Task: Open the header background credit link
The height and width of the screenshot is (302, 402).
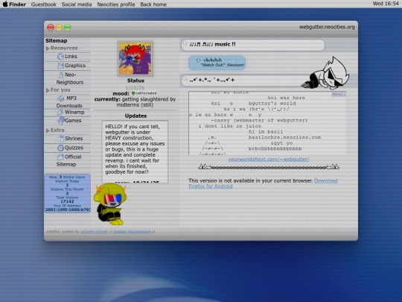Action: point(132,232)
